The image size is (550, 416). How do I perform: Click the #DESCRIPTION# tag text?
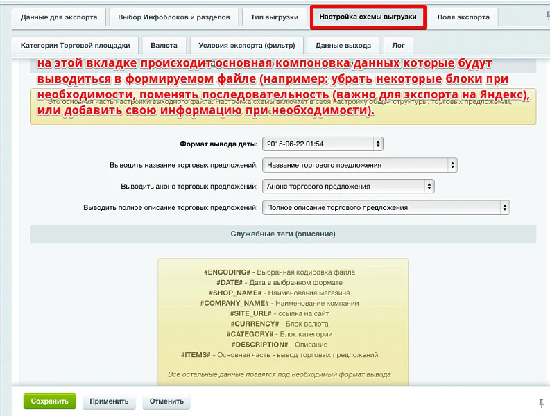[x=259, y=345]
